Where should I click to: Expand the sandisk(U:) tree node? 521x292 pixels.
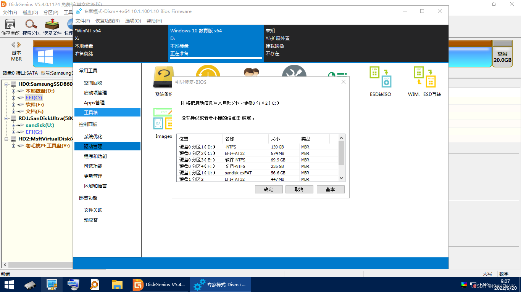click(x=13, y=125)
